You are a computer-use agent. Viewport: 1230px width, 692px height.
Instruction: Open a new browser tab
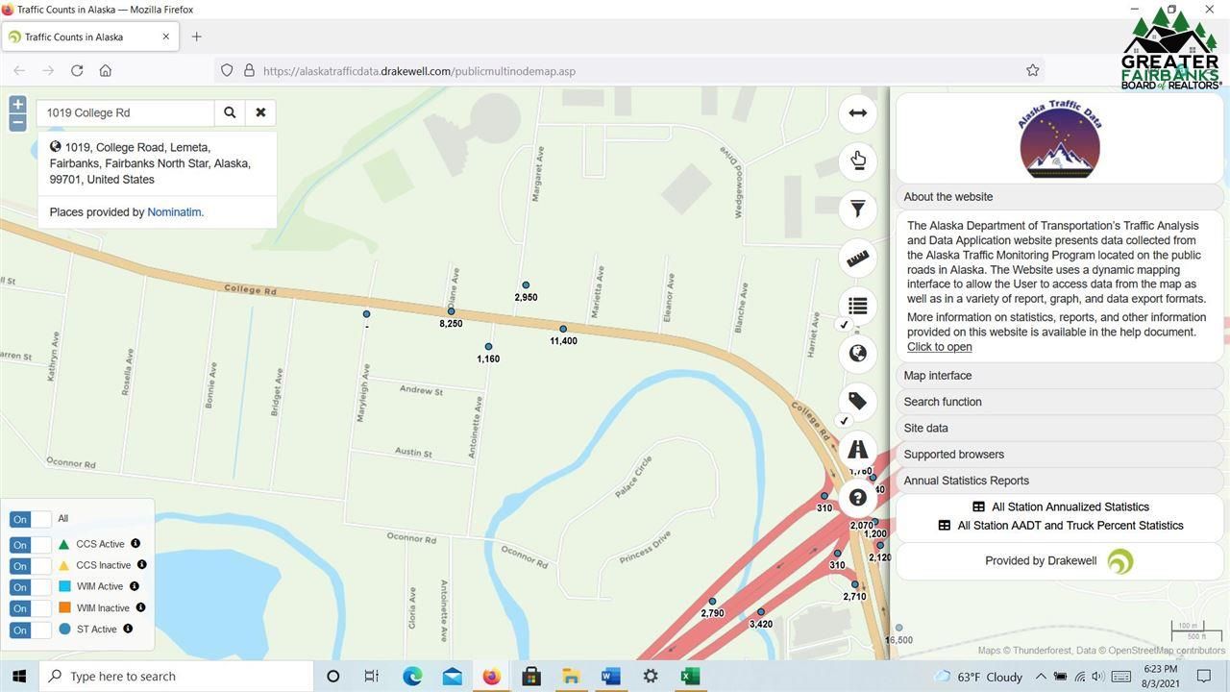196,37
